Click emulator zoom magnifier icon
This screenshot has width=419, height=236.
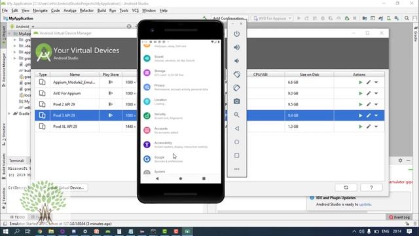[x=236, y=115]
